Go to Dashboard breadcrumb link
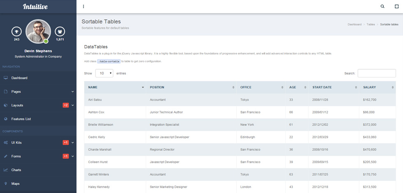 pyautogui.click(x=354, y=25)
